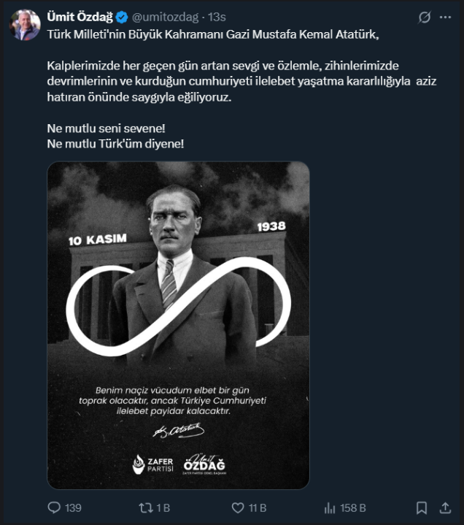Screen dimensions: 464x525
Task: Open the three-dot more options menu
Action: (x=445, y=17)
